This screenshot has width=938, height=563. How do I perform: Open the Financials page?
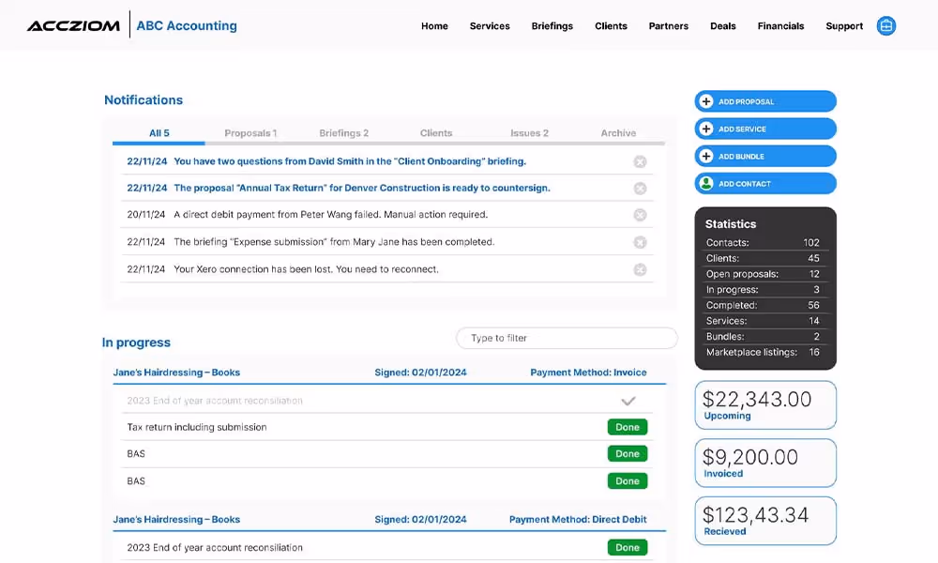780,25
